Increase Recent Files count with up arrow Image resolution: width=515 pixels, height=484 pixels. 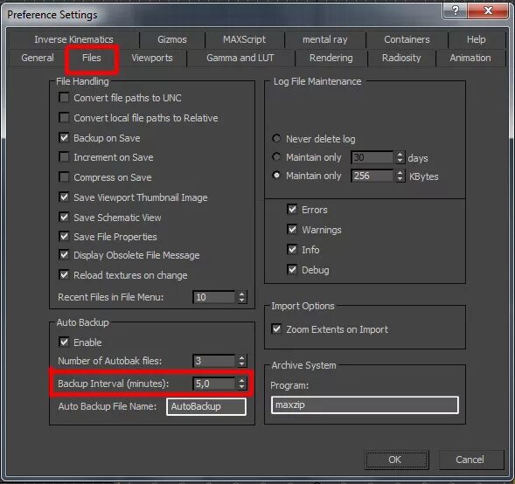pos(241,294)
